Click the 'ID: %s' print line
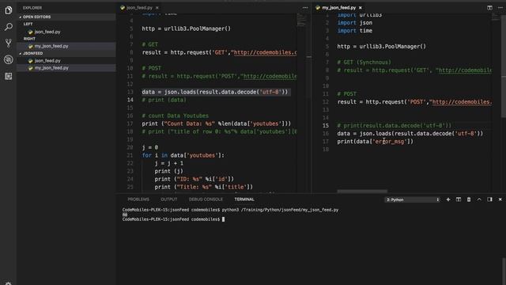Viewport: 506px width, 285px height. pos(194,179)
